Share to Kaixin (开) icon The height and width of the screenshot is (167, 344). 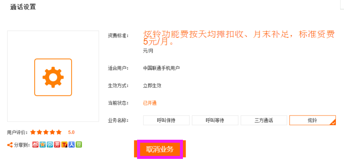(x=57, y=144)
